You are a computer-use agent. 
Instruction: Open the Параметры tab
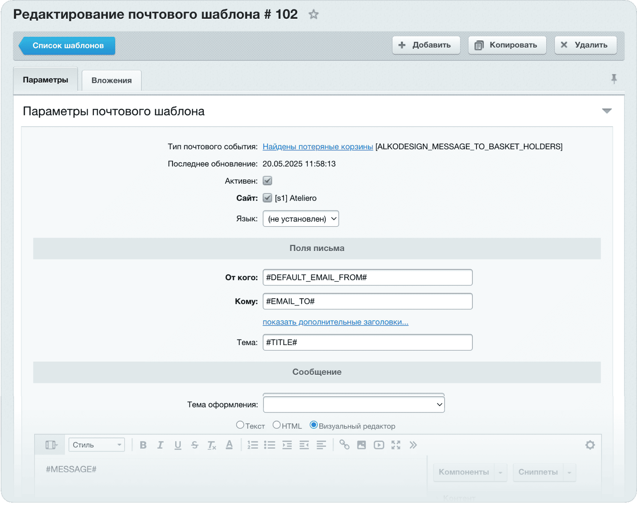45,80
